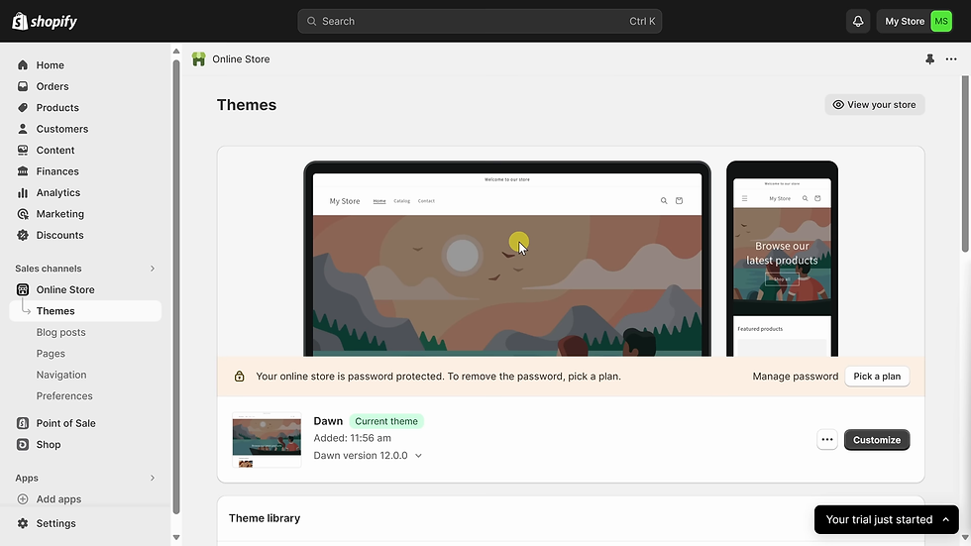The image size is (971, 546).
Task: Click the View your store button
Action: tap(874, 105)
